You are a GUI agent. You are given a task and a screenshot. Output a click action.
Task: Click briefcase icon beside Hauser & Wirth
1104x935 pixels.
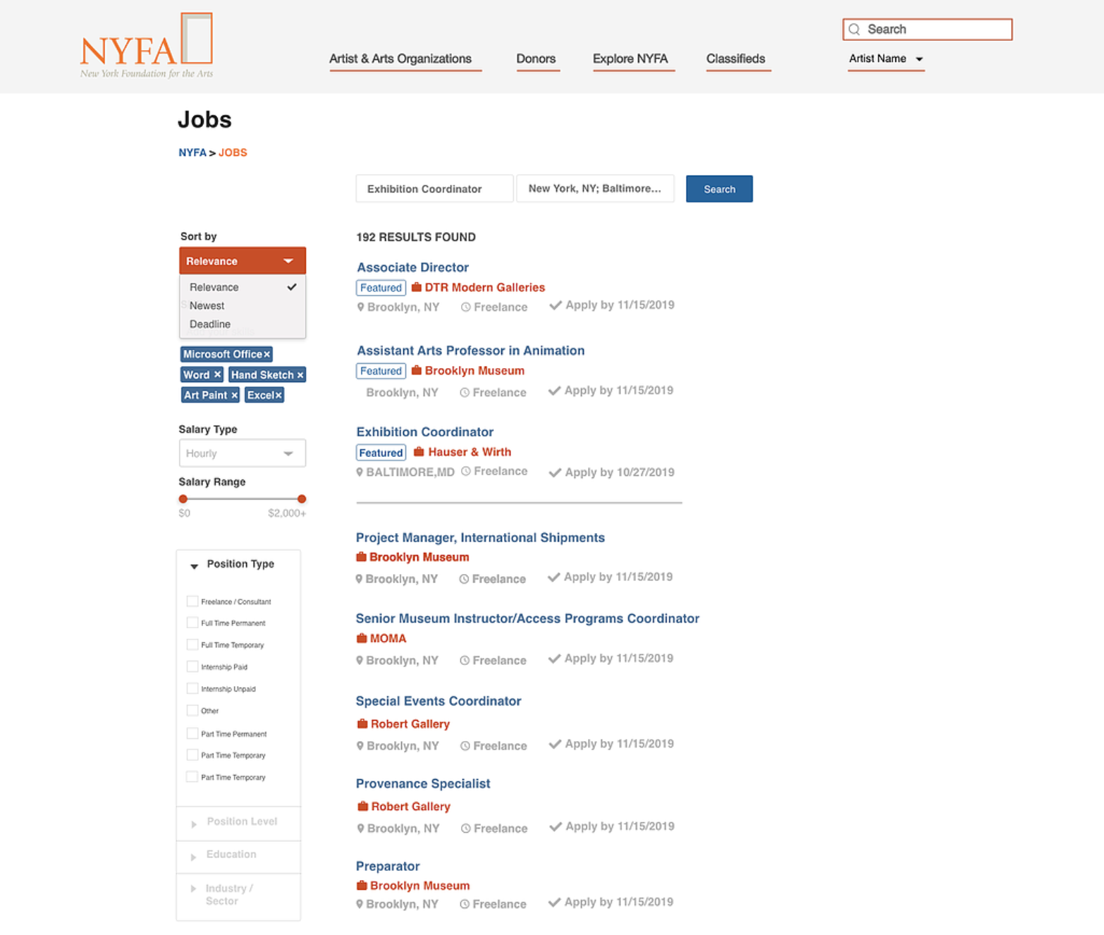click(419, 452)
